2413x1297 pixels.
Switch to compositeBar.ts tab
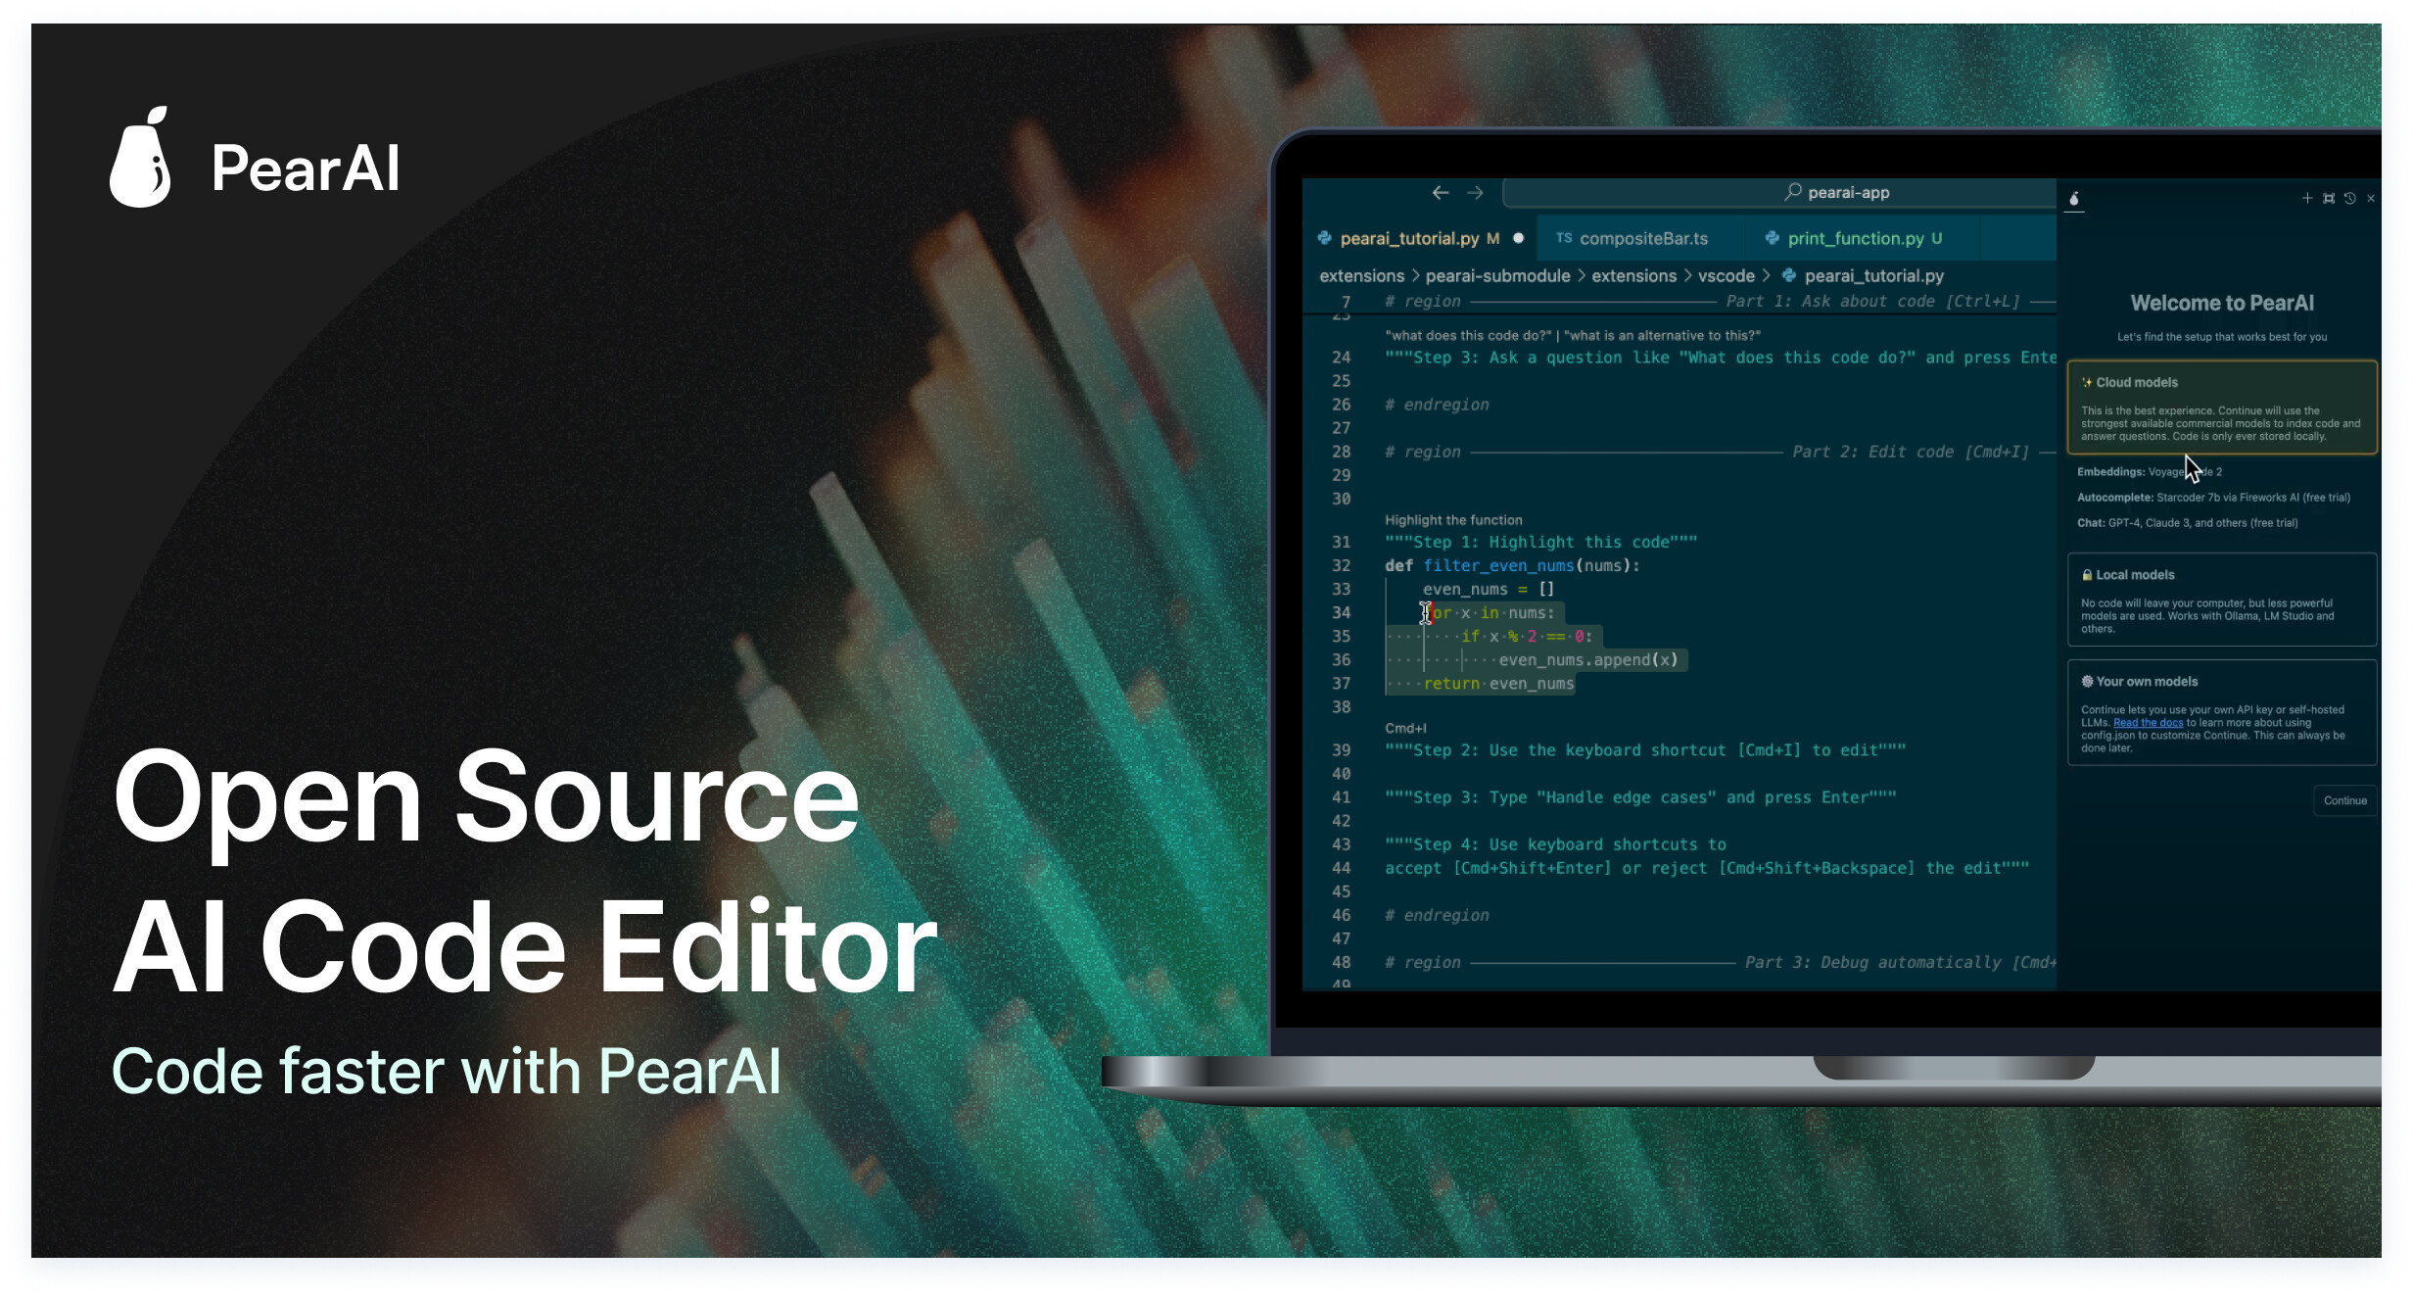[1642, 239]
